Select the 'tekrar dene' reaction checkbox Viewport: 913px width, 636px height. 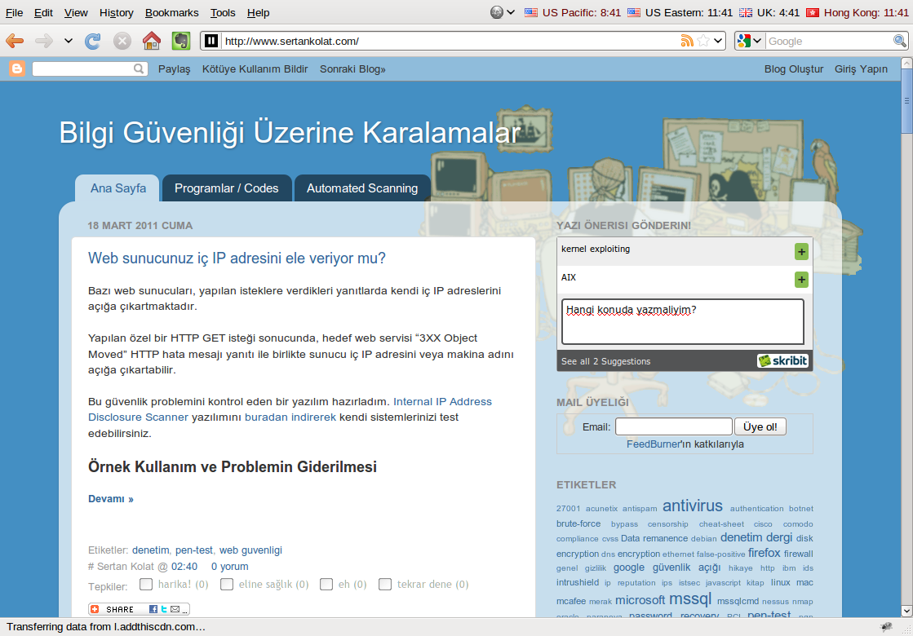pyautogui.click(x=385, y=584)
